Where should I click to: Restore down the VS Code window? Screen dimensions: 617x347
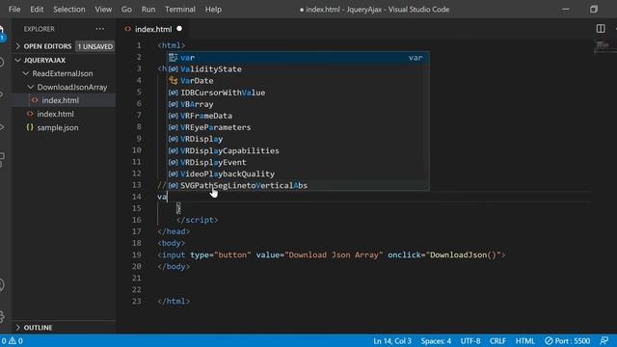[594, 9]
